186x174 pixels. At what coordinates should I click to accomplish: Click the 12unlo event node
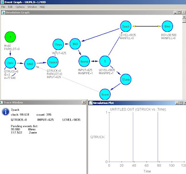[x=126, y=80]
